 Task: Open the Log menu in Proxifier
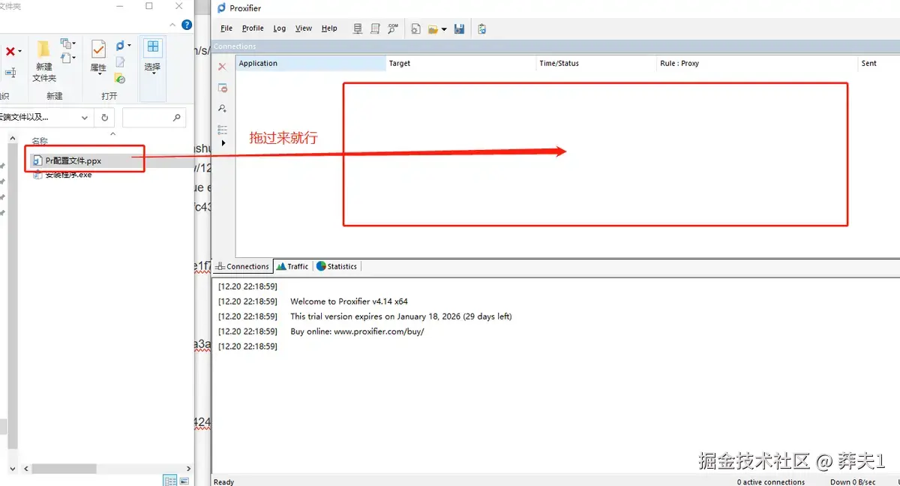pos(280,28)
